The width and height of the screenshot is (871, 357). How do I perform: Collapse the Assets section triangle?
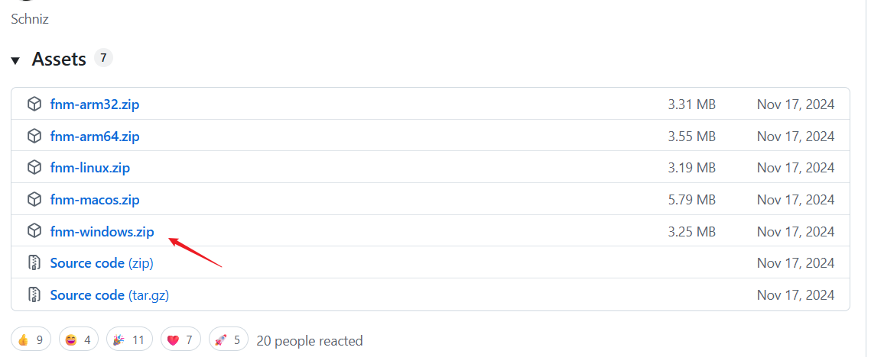[x=15, y=60]
